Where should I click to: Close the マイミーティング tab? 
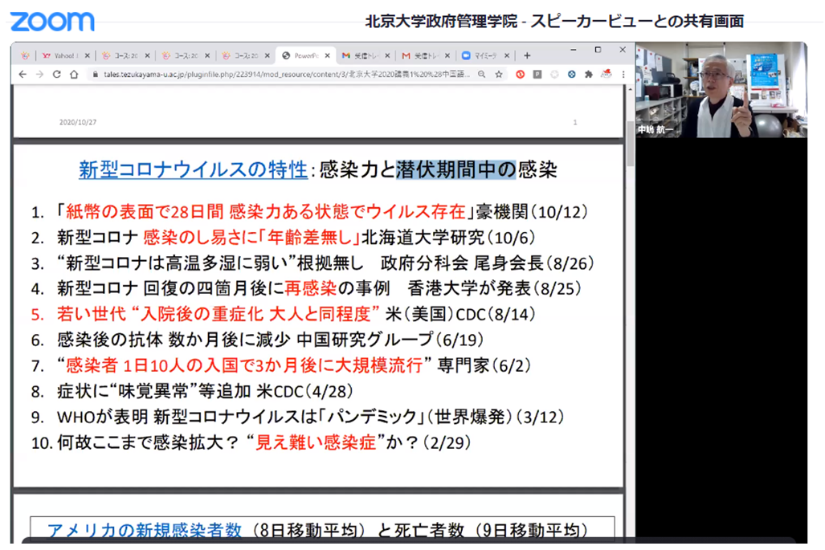(x=507, y=55)
